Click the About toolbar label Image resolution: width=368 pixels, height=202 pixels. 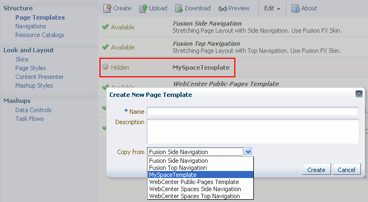pyautogui.click(x=309, y=8)
